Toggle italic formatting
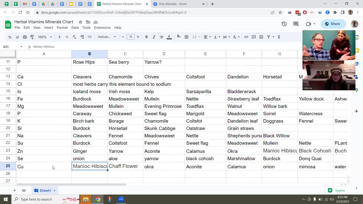 click(x=154, y=37)
